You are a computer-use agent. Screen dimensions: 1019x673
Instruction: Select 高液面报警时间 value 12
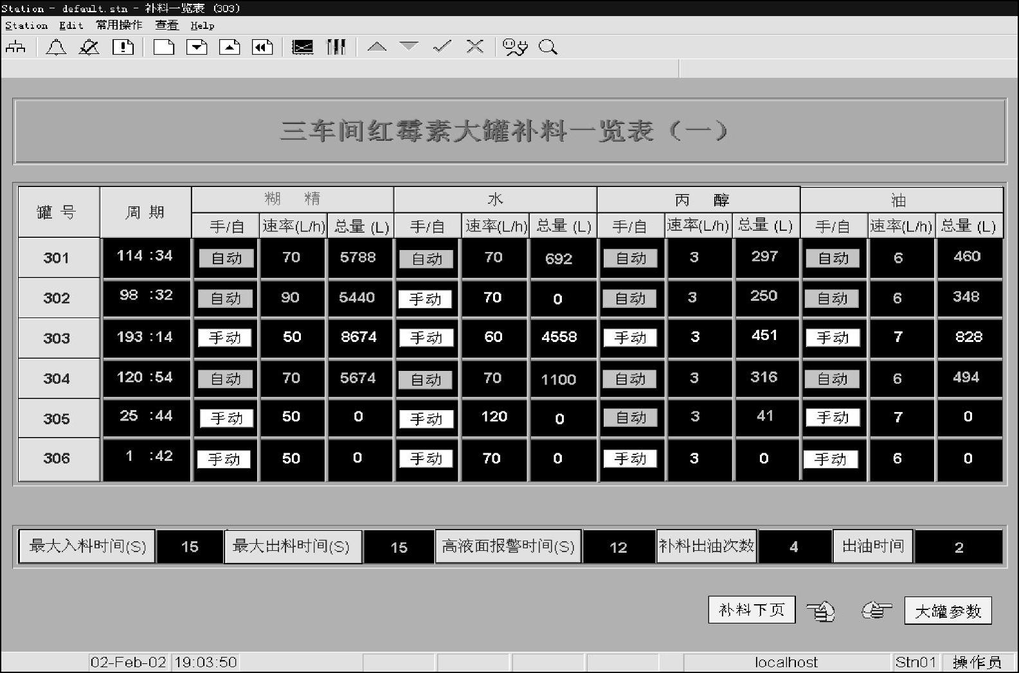618,547
